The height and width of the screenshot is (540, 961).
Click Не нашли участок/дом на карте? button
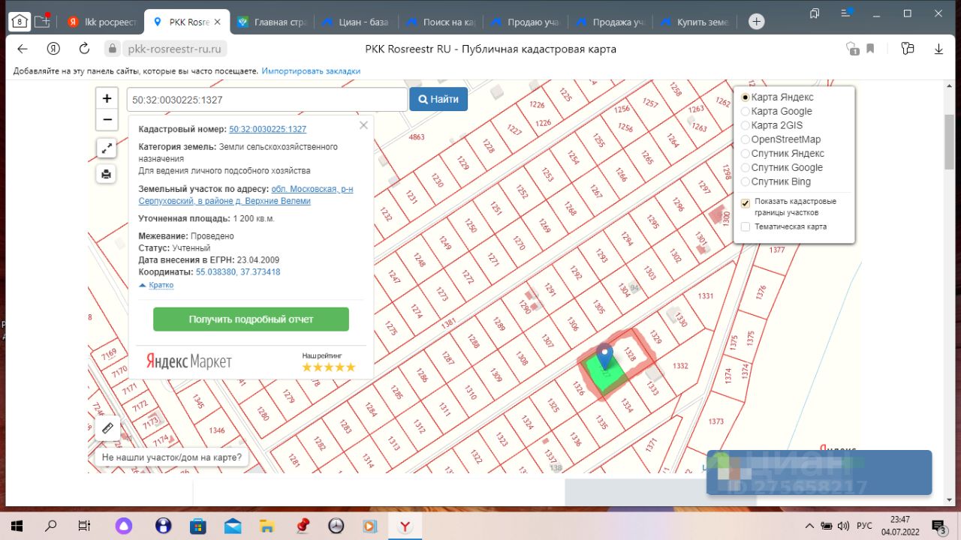tap(172, 457)
